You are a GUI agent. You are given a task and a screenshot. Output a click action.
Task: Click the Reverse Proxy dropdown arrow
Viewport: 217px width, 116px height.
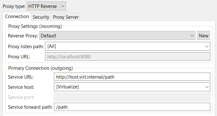tap(192, 36)
